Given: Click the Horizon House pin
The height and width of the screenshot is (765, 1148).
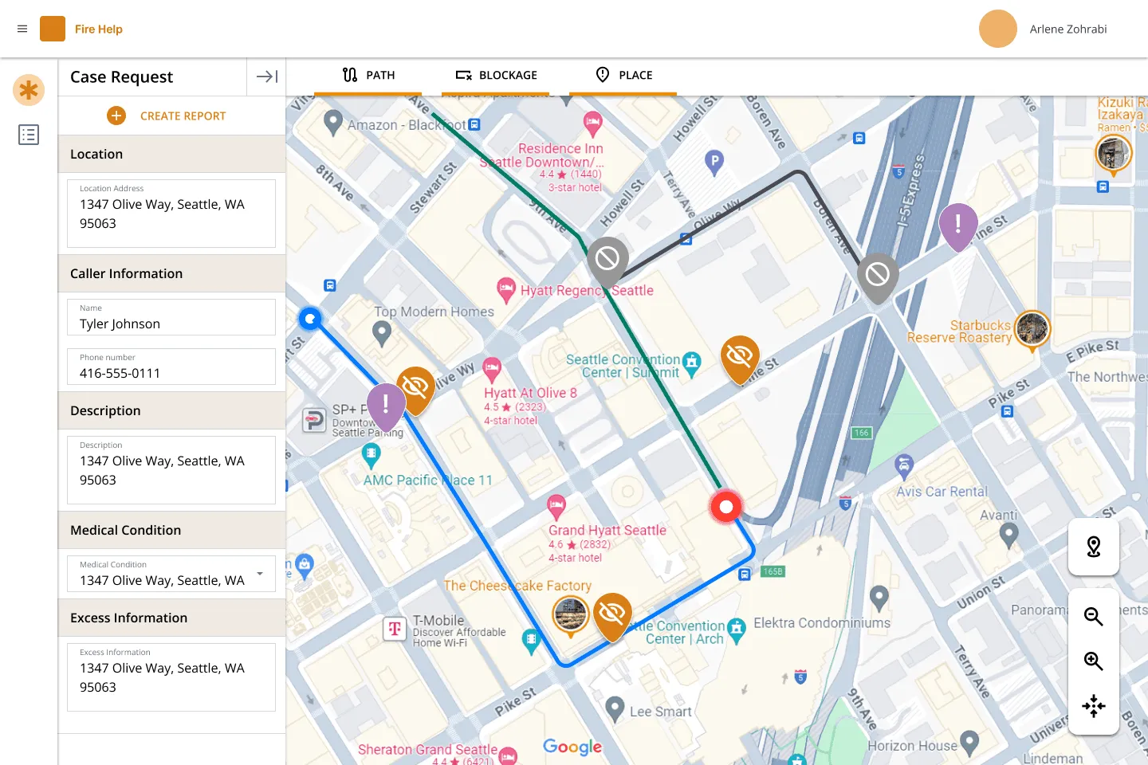Looking at the screenshot, I should (969, 743).
